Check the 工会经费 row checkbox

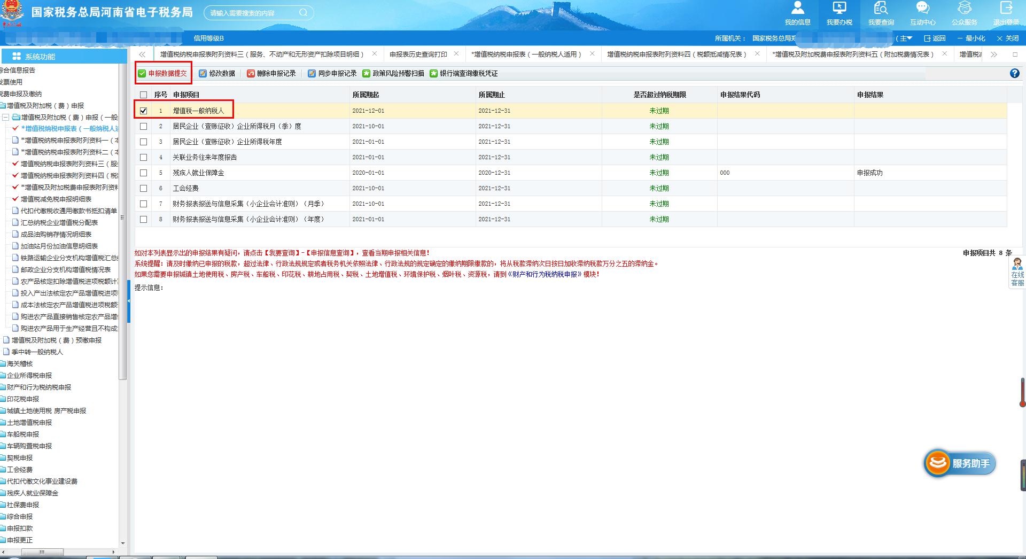[x=143, y=188]
